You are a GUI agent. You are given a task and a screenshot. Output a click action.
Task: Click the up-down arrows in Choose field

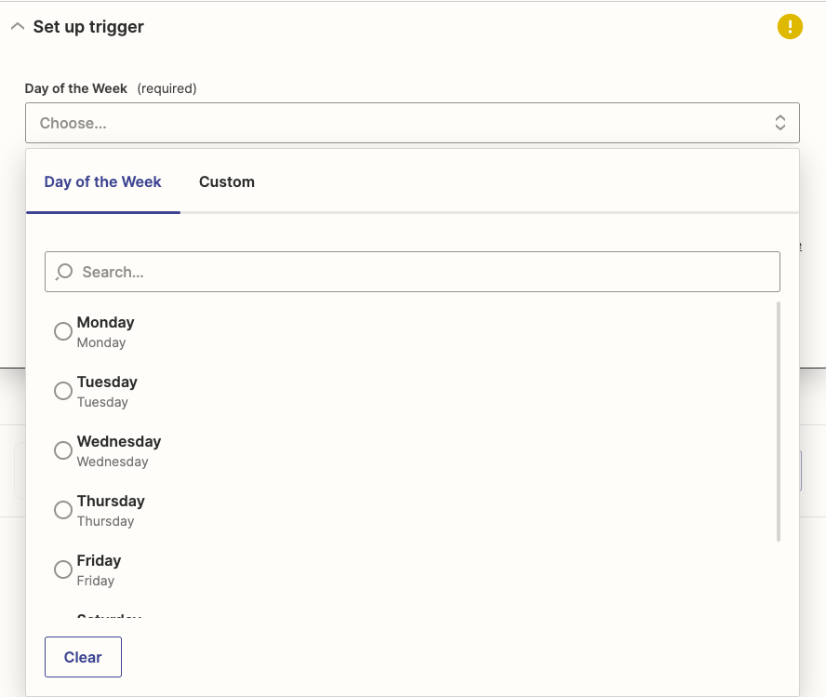click(x=780, y=123)
